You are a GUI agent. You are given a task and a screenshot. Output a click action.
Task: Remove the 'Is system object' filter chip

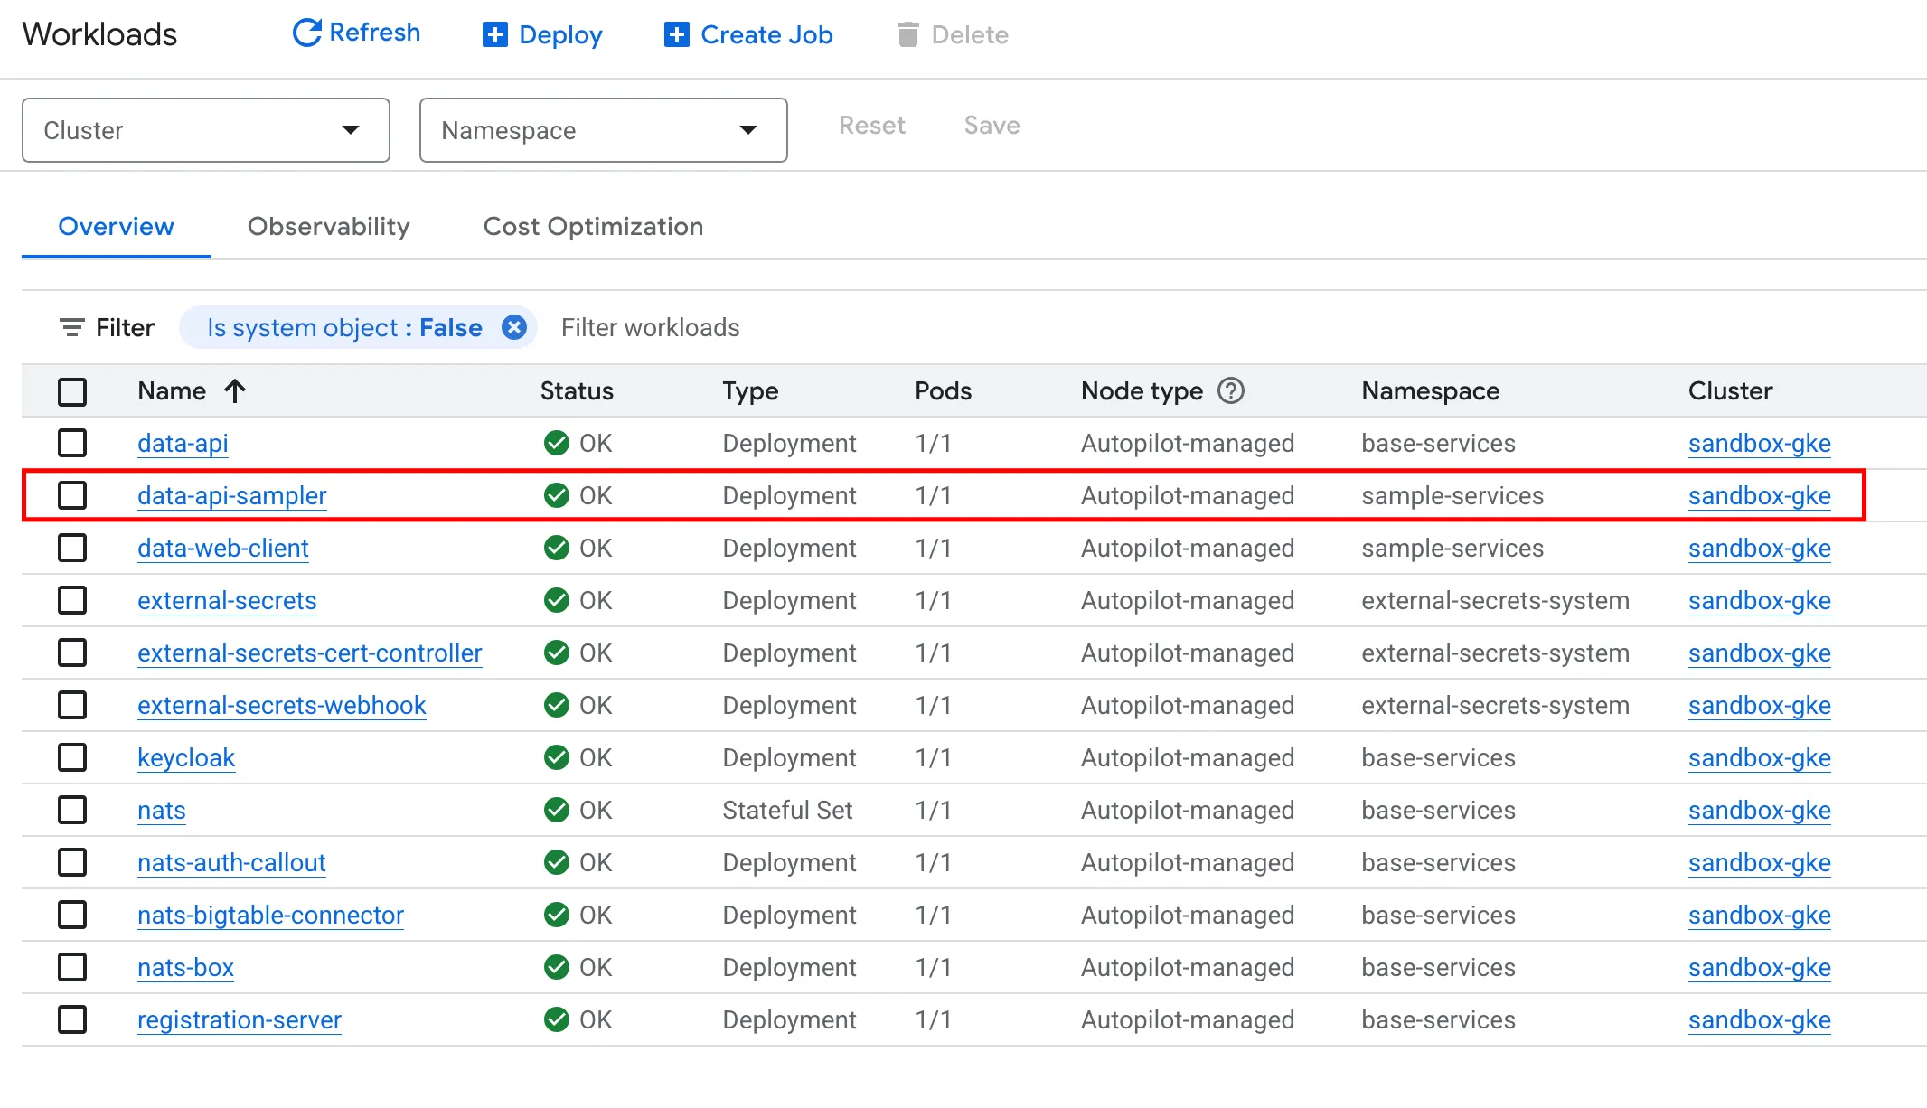click(x=514, y=327)
